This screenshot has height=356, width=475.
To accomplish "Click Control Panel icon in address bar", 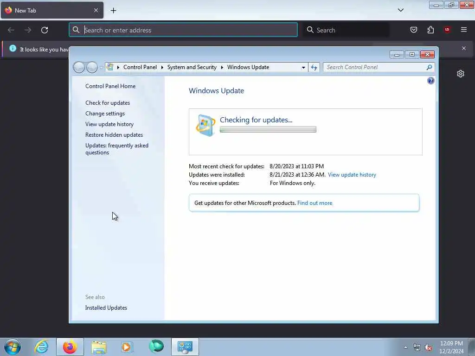I will pyautogui.click(x=110, y=67).
